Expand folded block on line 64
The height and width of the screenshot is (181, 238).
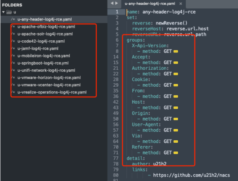pyautogui.click(x=176, y=141)
